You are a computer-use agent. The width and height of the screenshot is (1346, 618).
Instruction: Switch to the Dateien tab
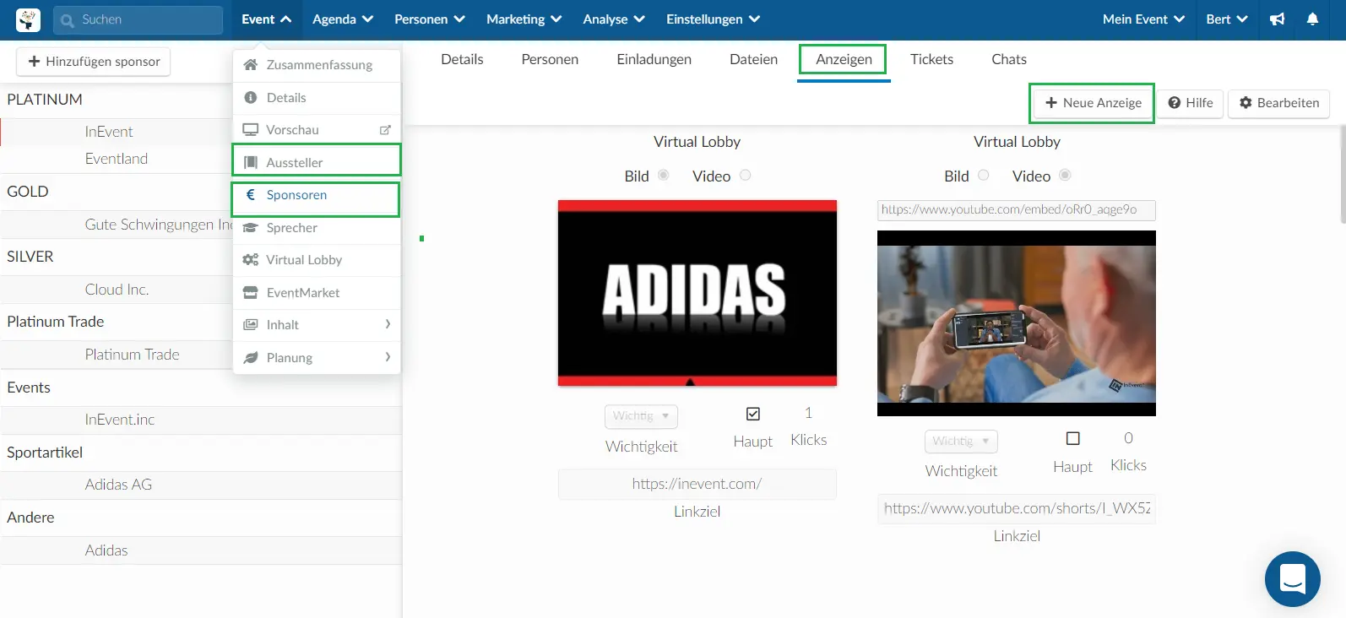pyautogui.click(x=753, y=59)
